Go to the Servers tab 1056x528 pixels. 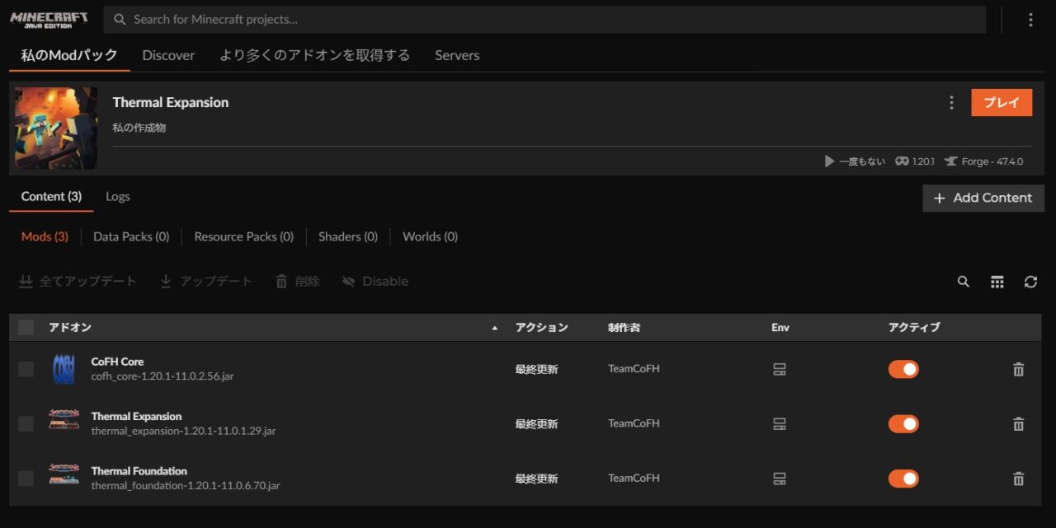pos(457,55)
